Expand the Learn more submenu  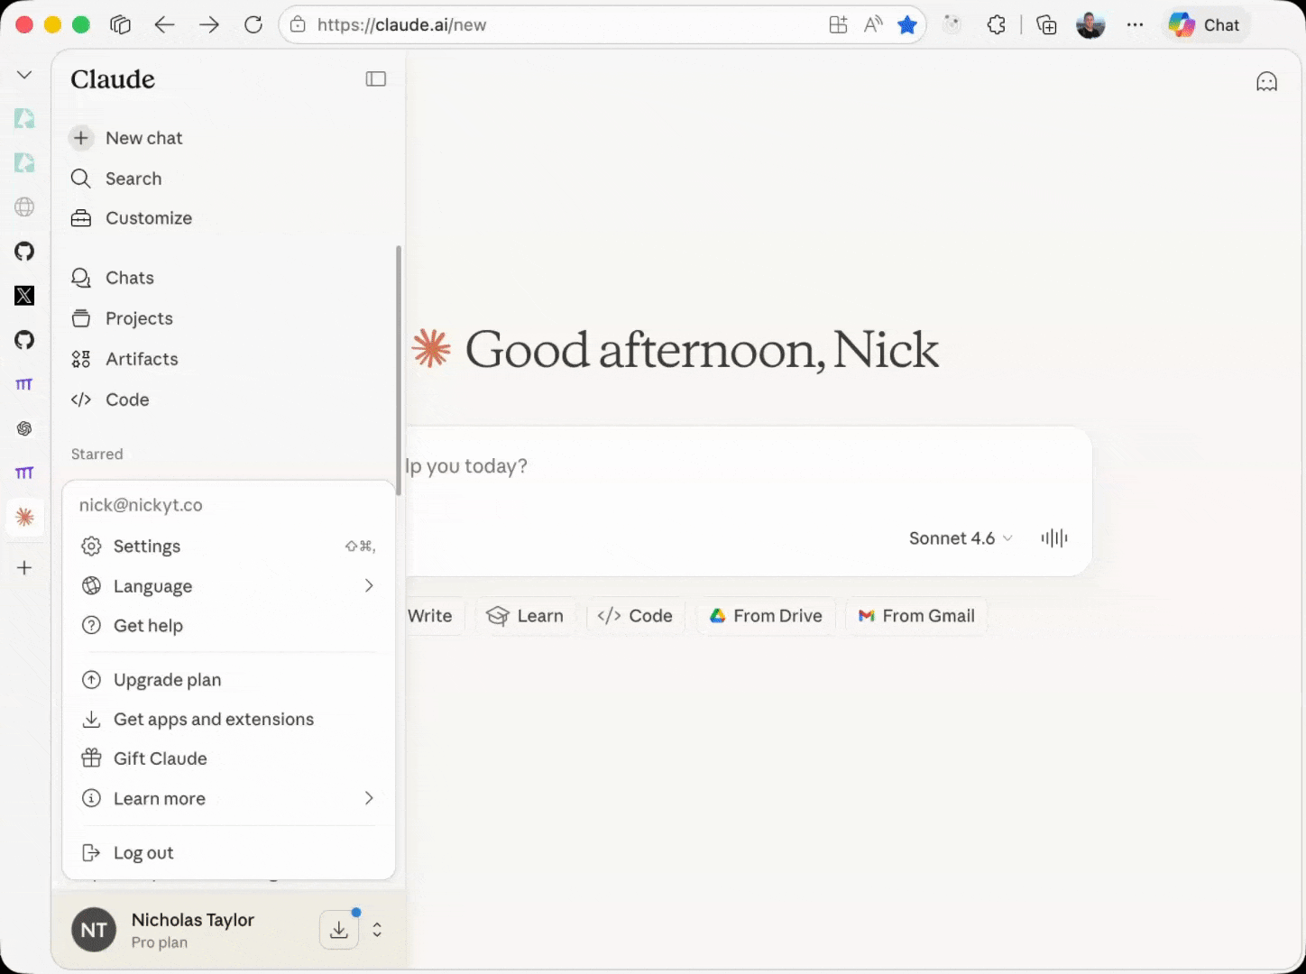pos(159,798)
